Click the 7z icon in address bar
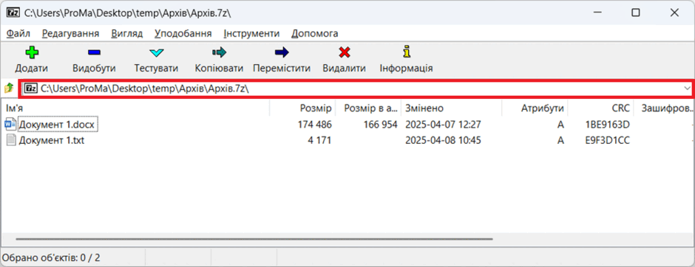The image size is (695, 267). pyautogui.click(x=31, y=89)
